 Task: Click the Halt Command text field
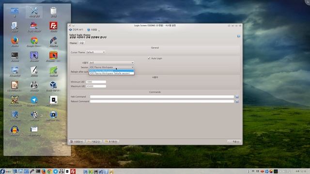tap(162, 97)
